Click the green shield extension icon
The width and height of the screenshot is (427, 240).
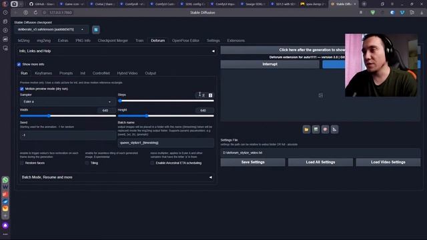(x=373, y=13)
